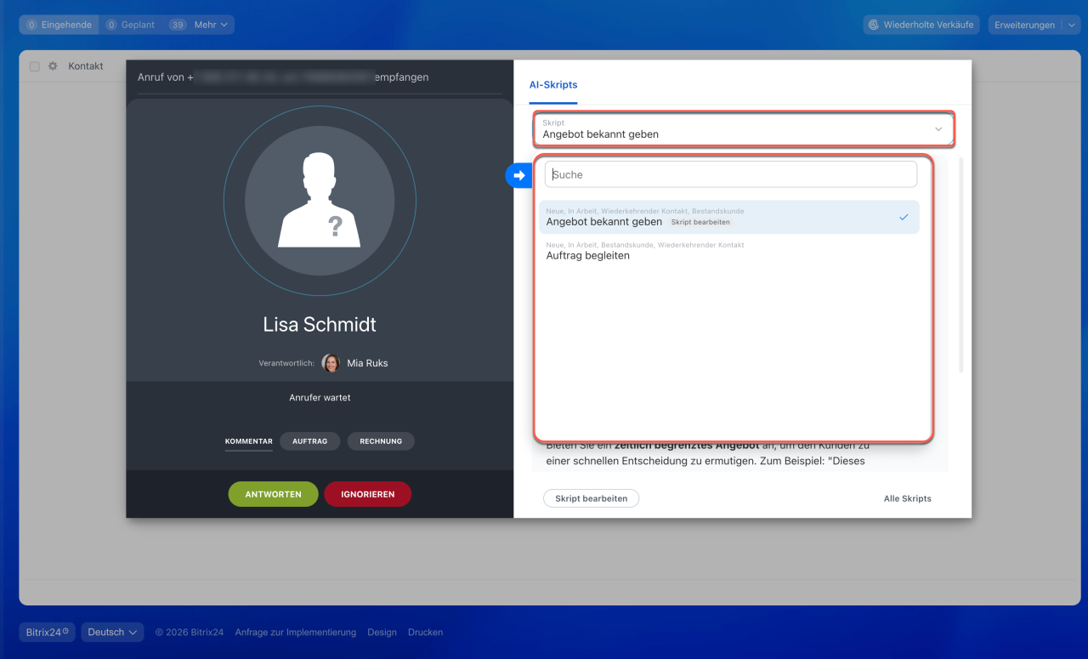
Task: Click the gear settings icon near Kontakt
Action: click(x=53, y=66)
